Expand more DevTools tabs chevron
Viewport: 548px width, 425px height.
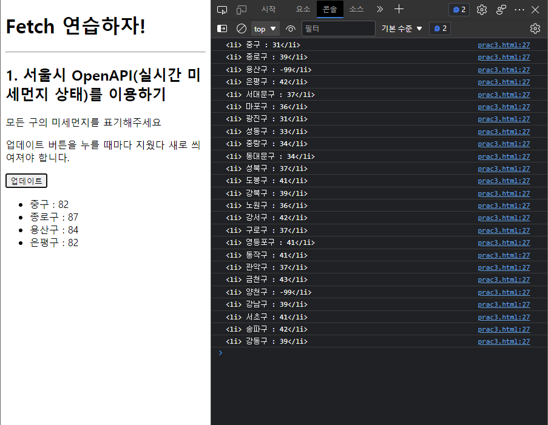380,9
